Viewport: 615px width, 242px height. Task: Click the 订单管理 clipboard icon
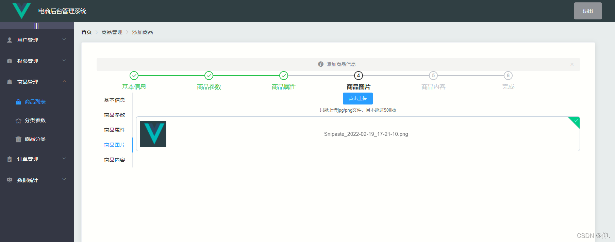(10, 159)
